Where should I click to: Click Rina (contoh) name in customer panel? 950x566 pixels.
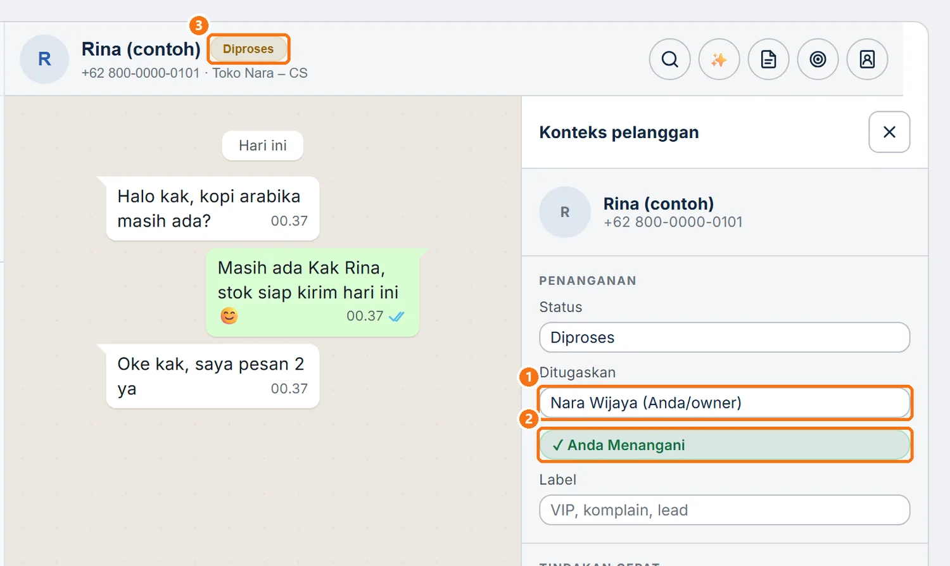point(659,203)
